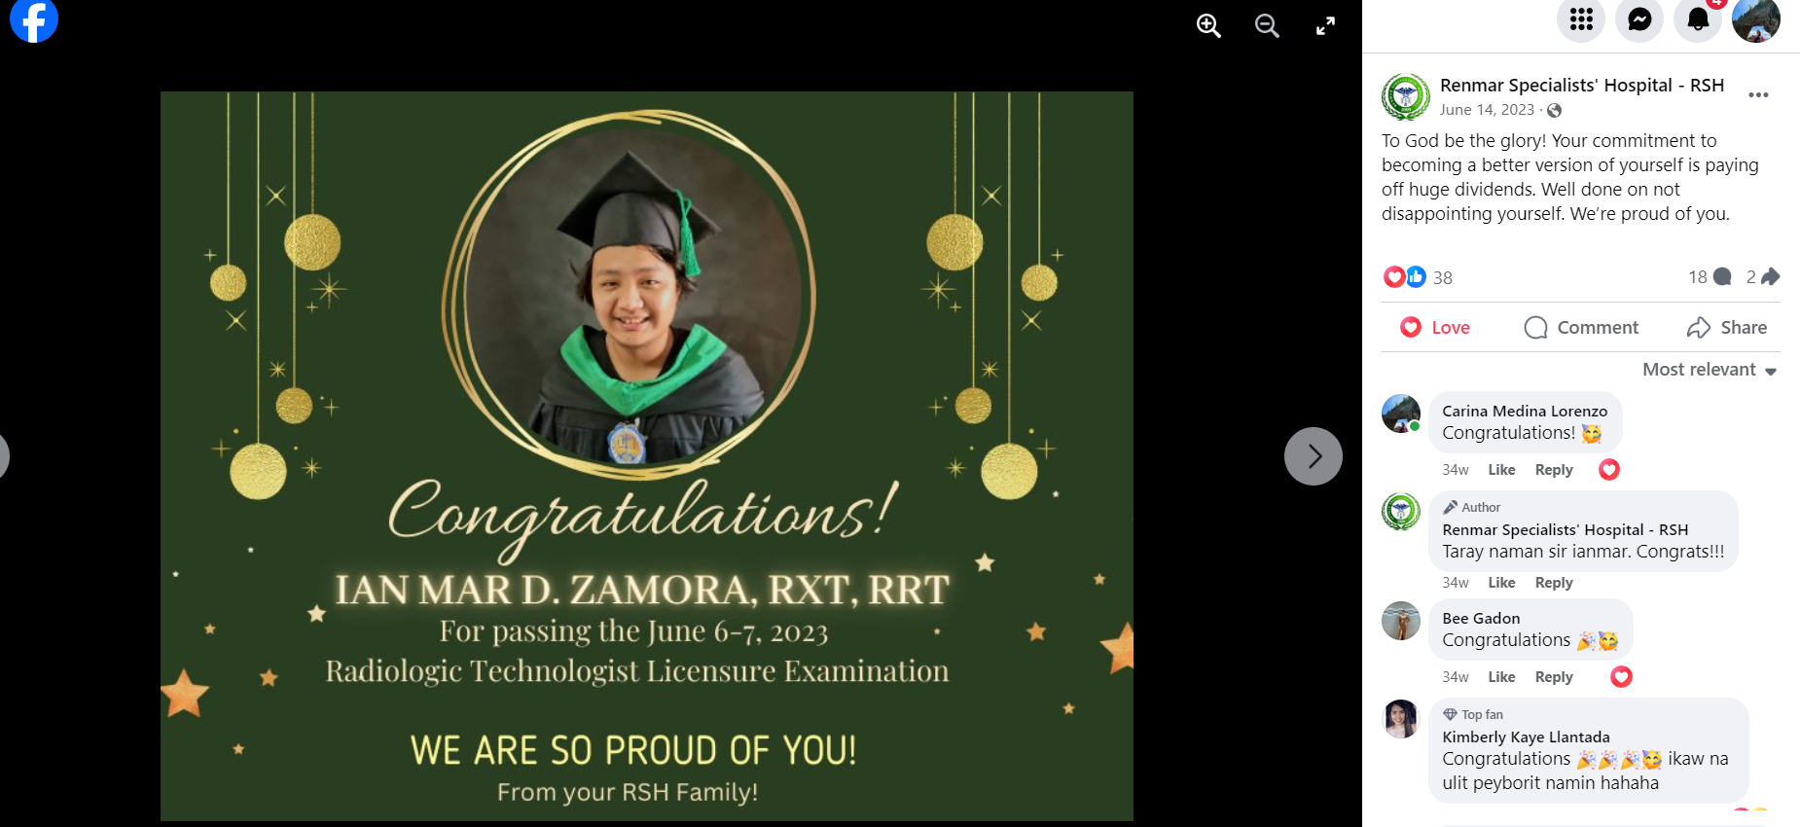Open the Facebook home logo

tap(34, 19)
